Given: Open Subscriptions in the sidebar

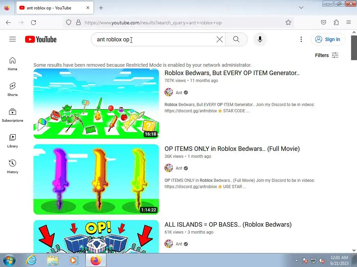Looking at the screenshot, I should tap(13, 115).
